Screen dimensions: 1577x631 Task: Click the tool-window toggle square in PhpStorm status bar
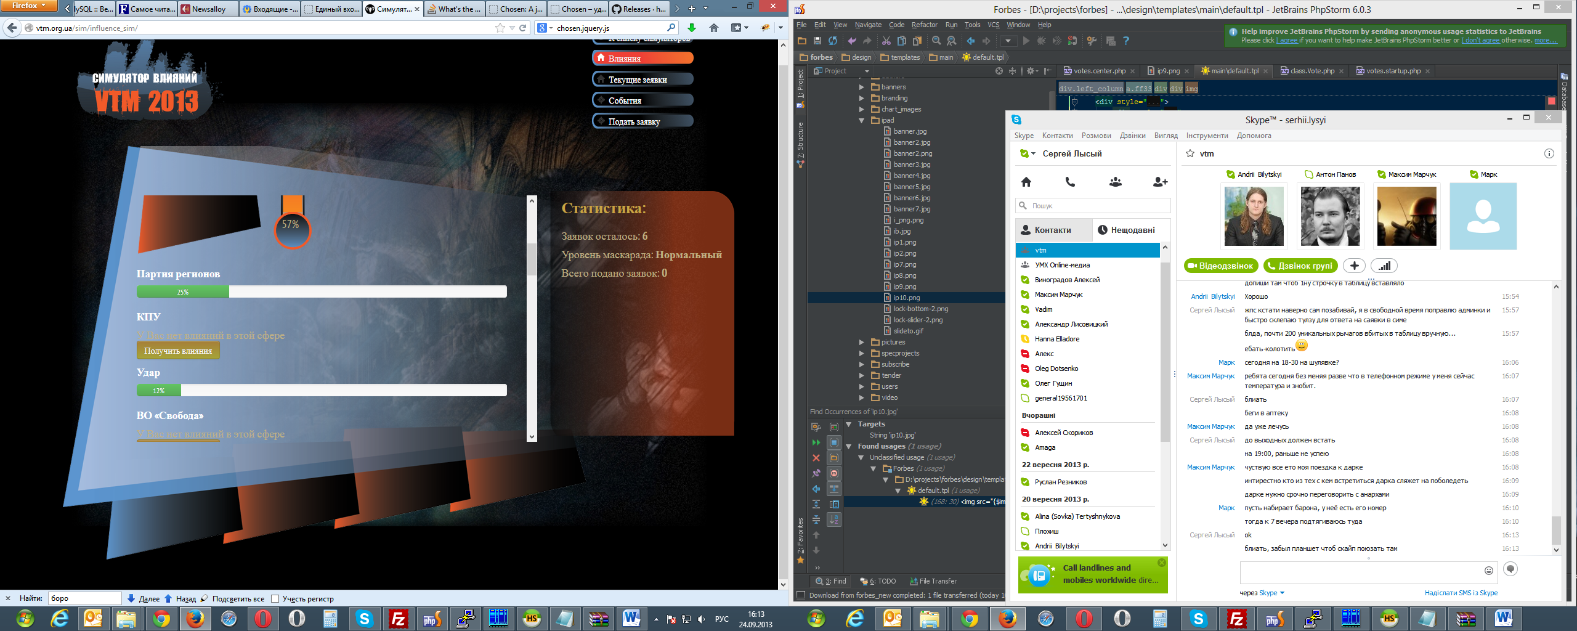tap(801, 595)
